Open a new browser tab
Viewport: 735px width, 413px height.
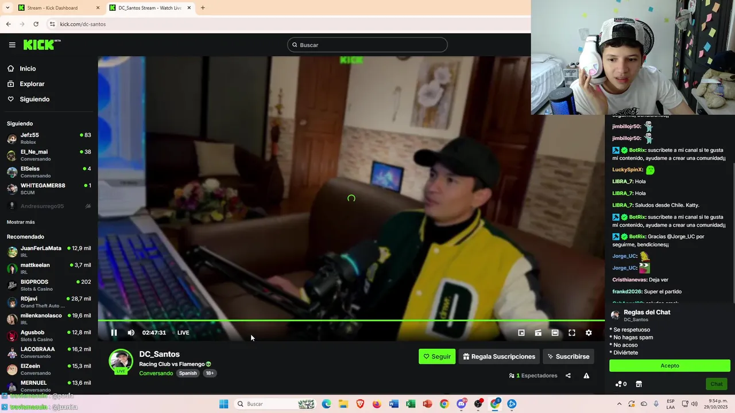(203, 8)
